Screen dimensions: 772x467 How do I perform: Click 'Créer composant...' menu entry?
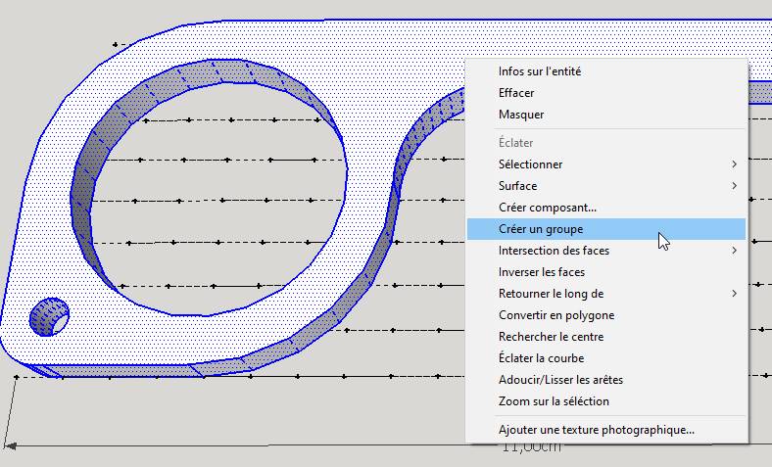pos(547,208)
